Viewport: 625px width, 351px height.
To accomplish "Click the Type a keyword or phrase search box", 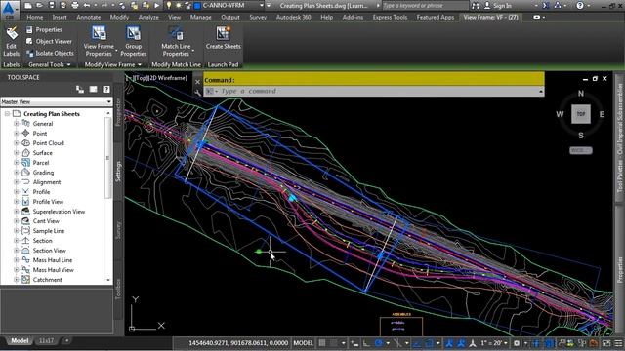I will [426, 6].
